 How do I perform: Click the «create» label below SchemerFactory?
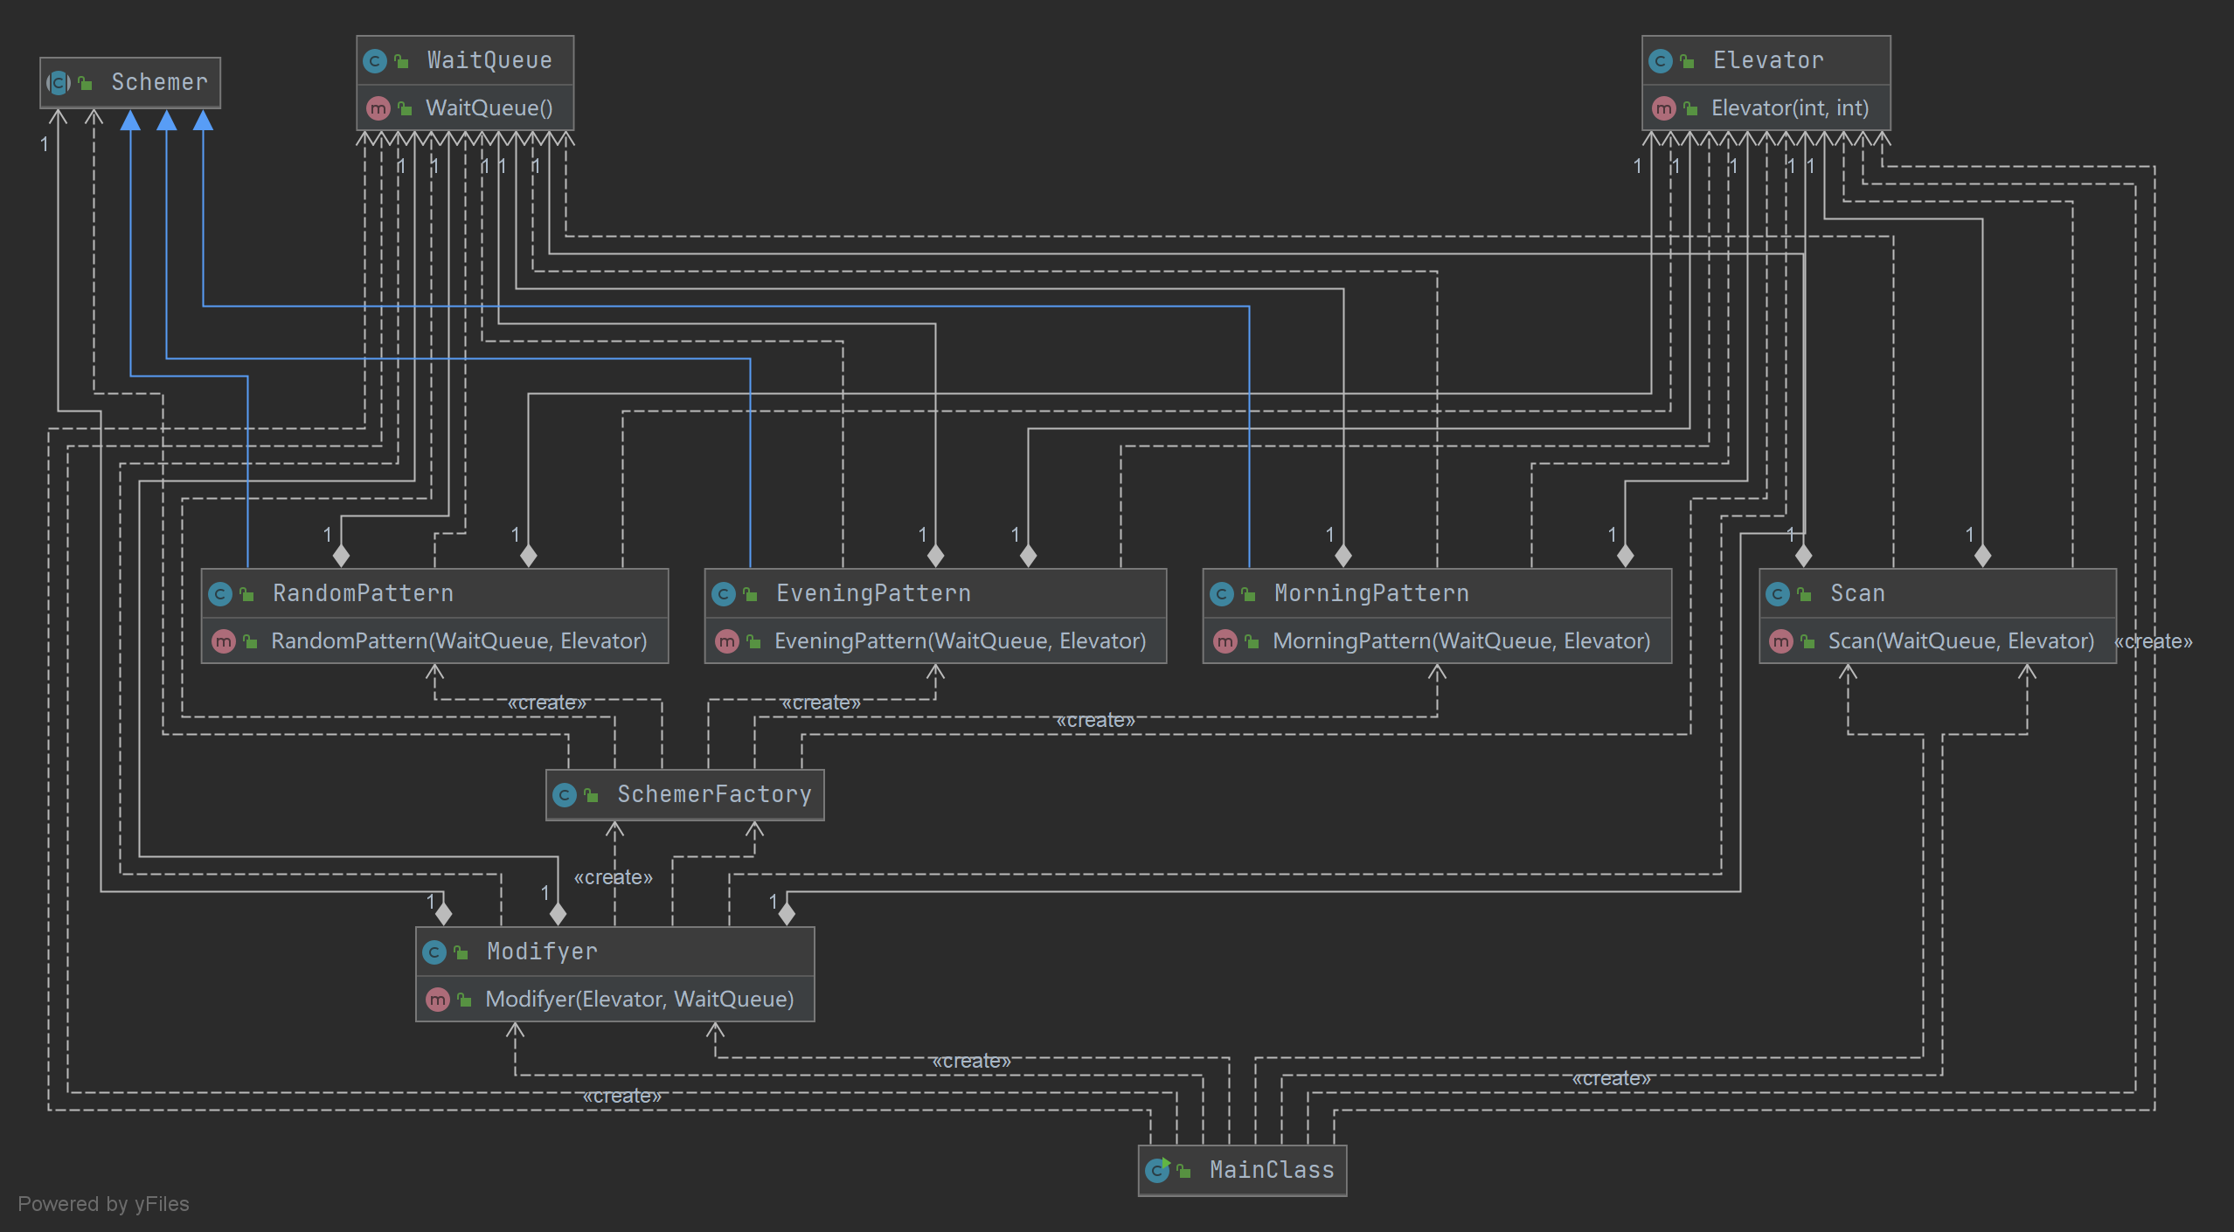coord(614,877)
